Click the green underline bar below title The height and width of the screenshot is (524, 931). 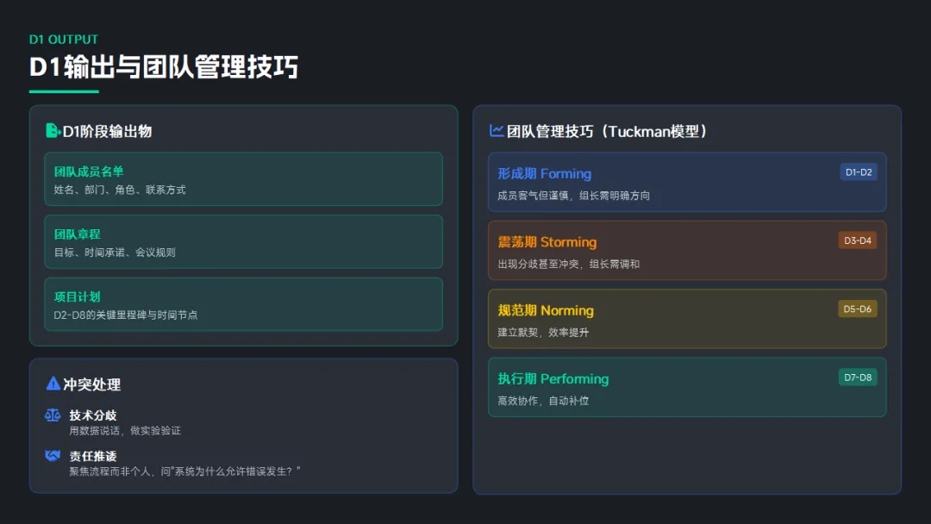click(x=64, y=91)
